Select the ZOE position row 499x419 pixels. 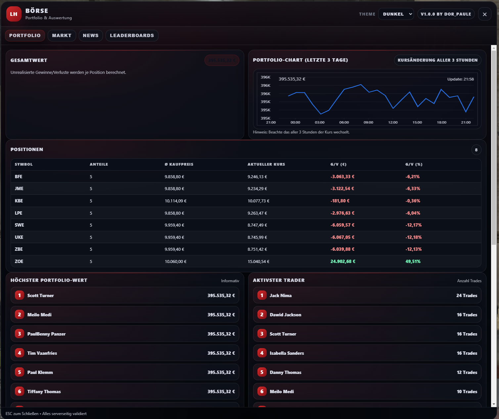coord(246,261)
